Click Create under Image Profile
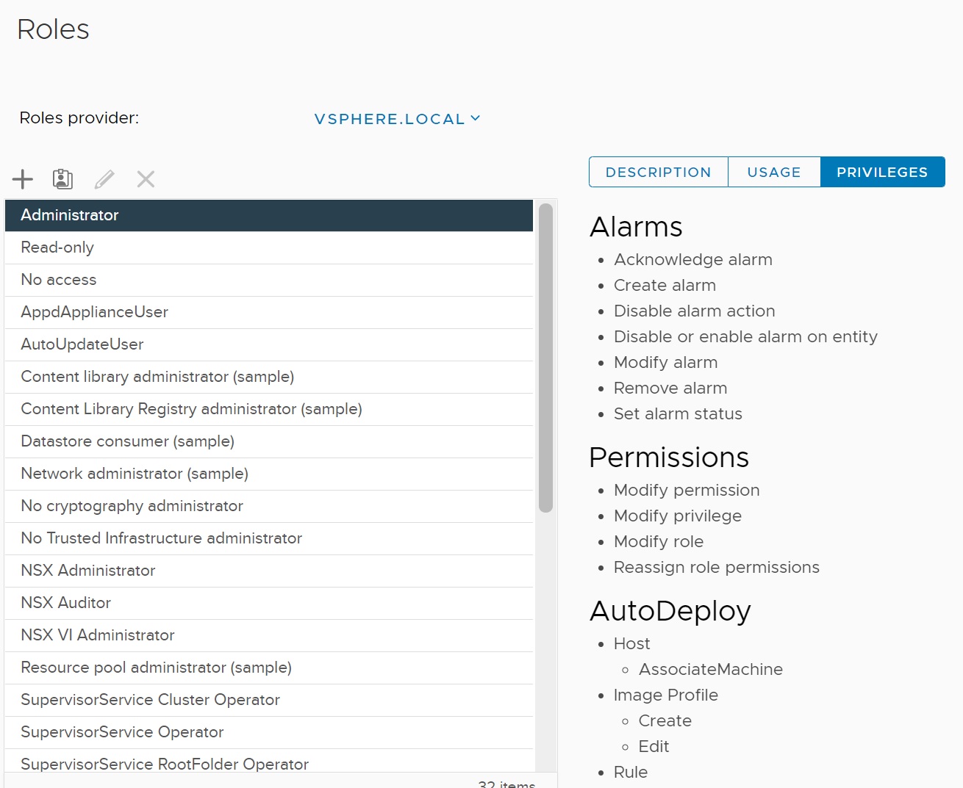 click(665, 721)
